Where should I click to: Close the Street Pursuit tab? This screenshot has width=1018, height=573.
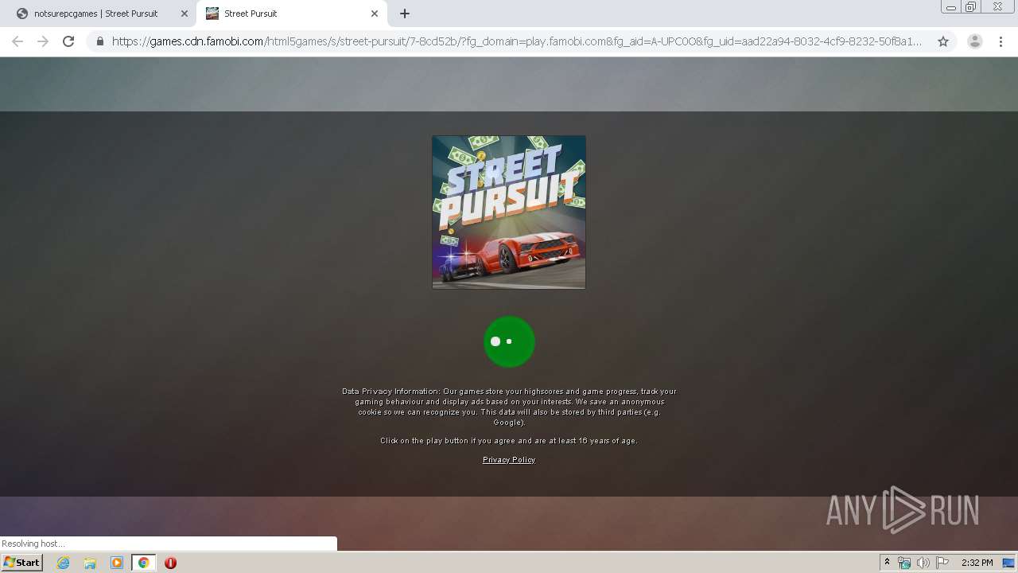[x=375, y=14]
